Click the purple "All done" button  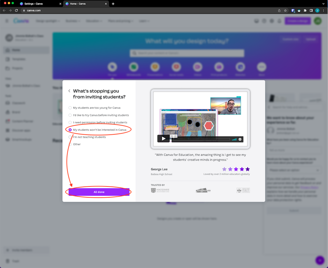coord(99,192)
